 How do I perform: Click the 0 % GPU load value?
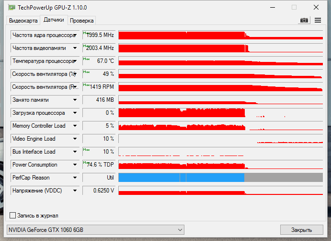99,113
